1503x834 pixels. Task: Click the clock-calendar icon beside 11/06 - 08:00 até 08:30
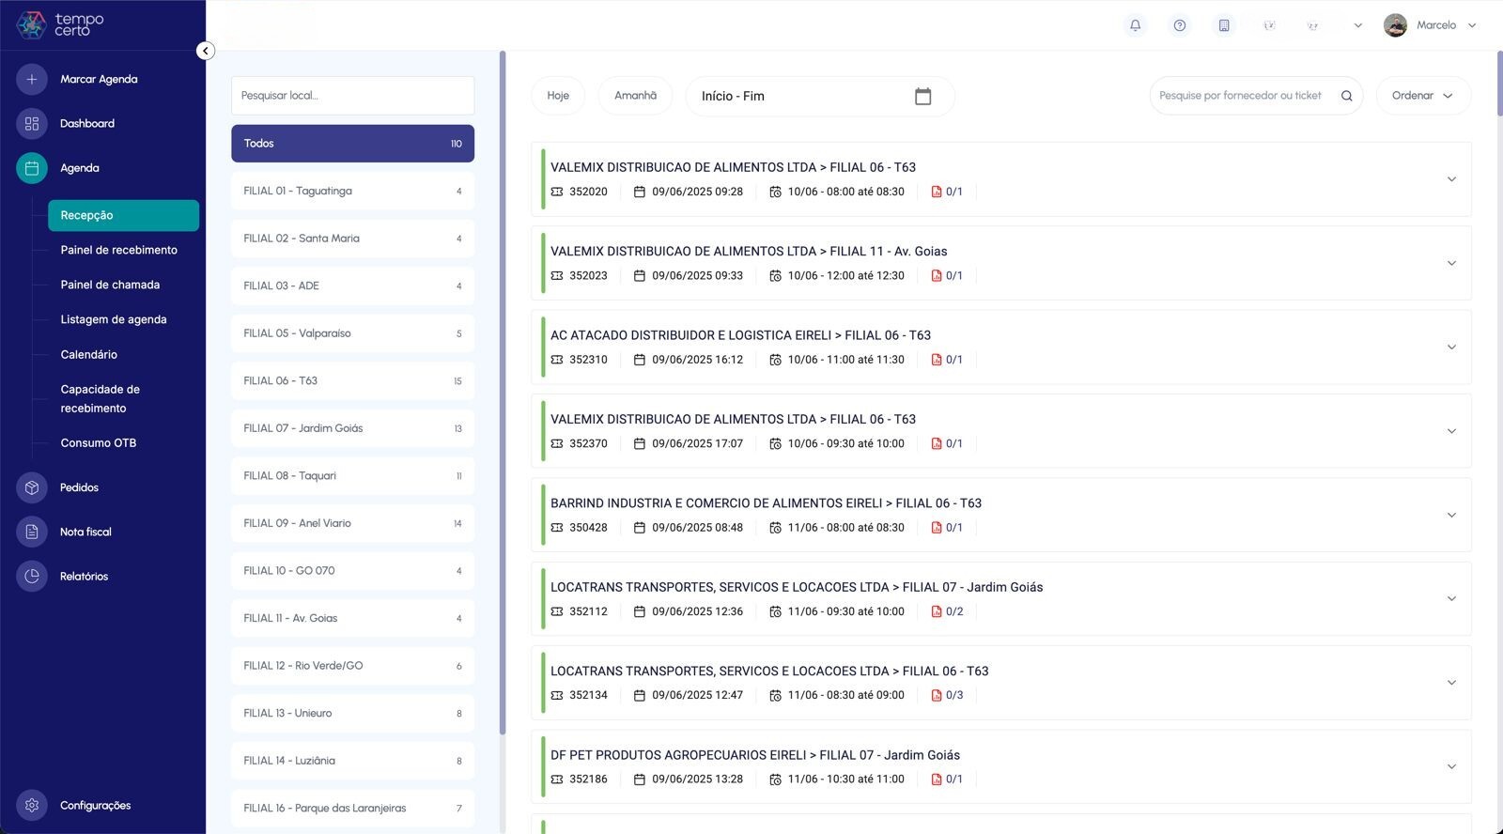pyautogui.click(x=775, y=528)
